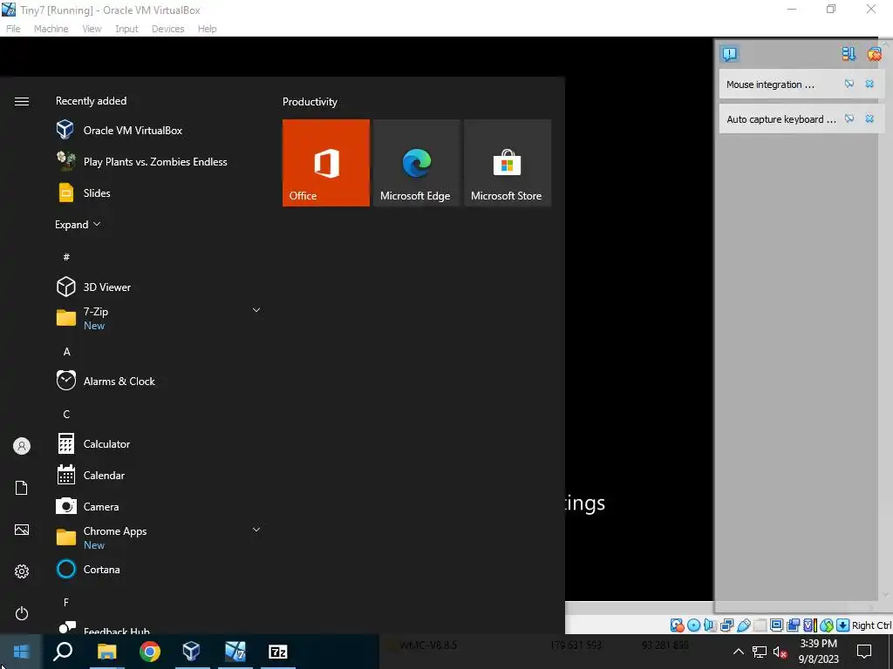Viewport: 893px width, 669px height.
Task: Click the optical disk status icon
Action: point(693,625)
